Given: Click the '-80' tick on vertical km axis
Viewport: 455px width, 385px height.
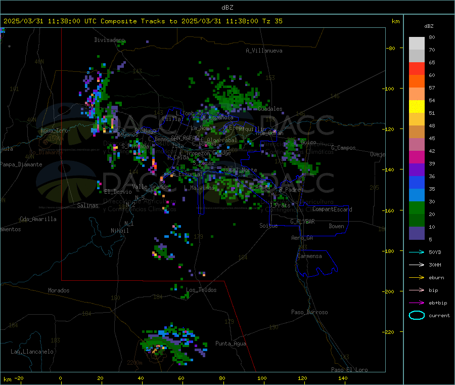Looking at the screenshot, I should pyautogui.click(x=391, y=48).
